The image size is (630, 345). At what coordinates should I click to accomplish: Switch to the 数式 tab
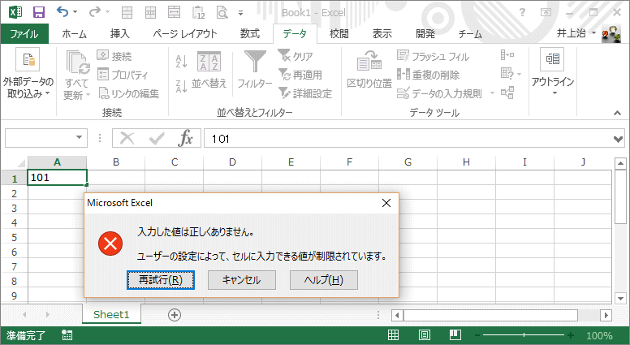pyautogui.click(x=250, y=34)
